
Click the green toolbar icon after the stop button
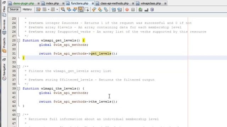pos(140,10)
